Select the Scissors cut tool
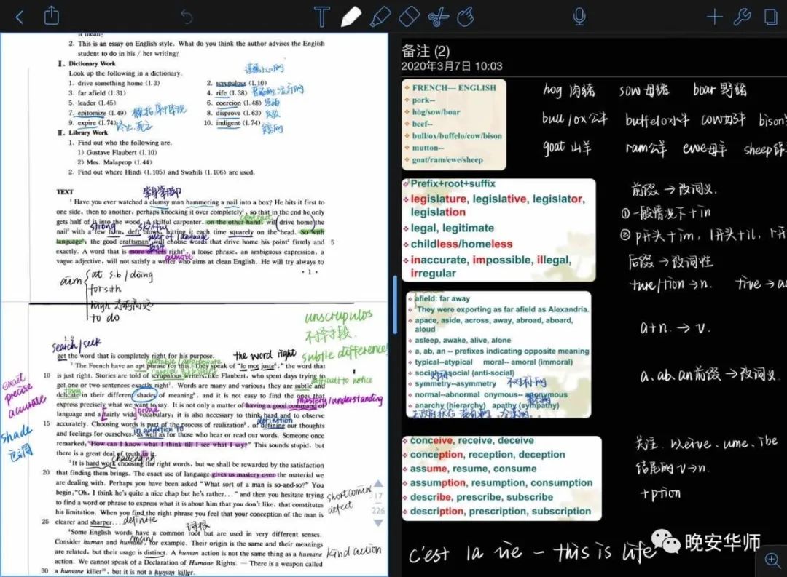The width and height of the screenshot is (787, 577). pyautogui.click(x=438, y=17)
